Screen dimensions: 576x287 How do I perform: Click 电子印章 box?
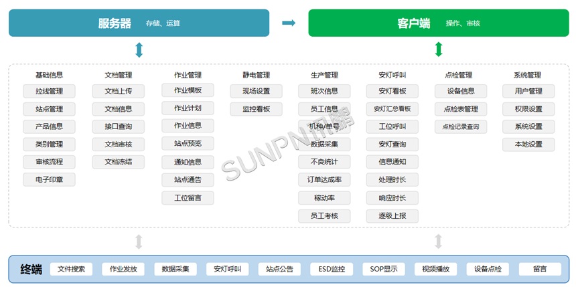[x=49, y=179]
